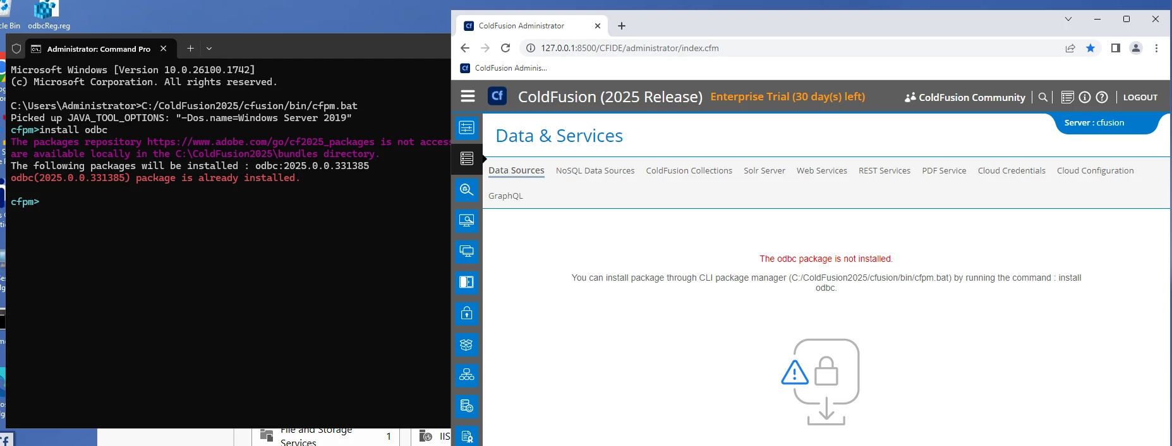Click the Enterprise Trial (30 day(s) left) text
Image resolution: width=1172 pixels, height=446 pixels.
point(788,97)
